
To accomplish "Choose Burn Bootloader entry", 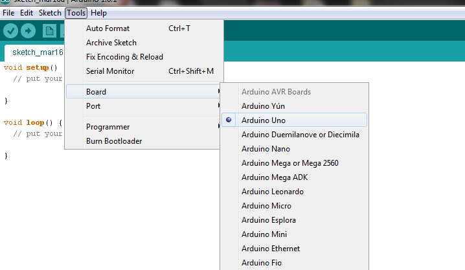I will (x=143, y=141).
